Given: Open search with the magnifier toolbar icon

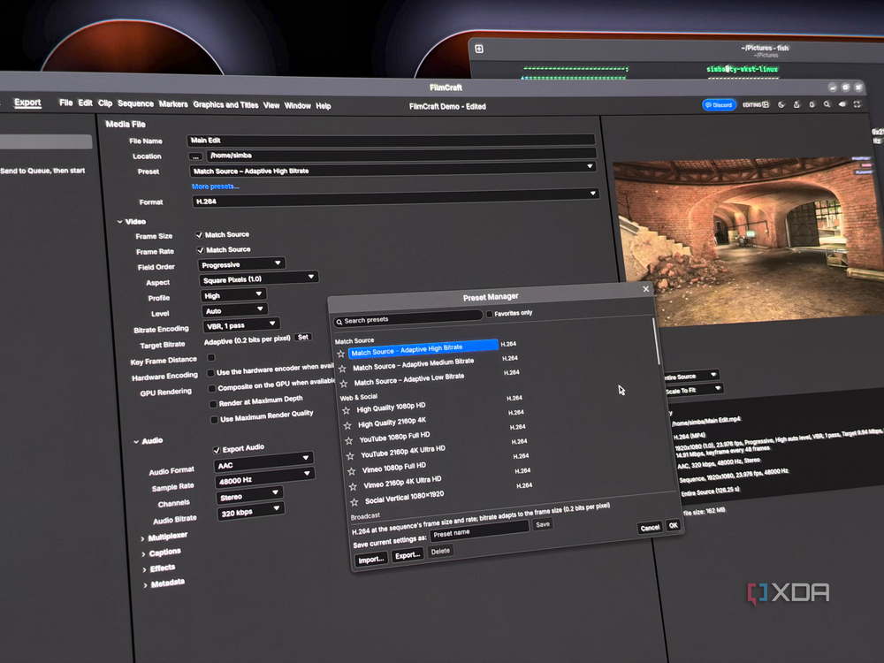Looking at the screenshot, I should point(827,104).
